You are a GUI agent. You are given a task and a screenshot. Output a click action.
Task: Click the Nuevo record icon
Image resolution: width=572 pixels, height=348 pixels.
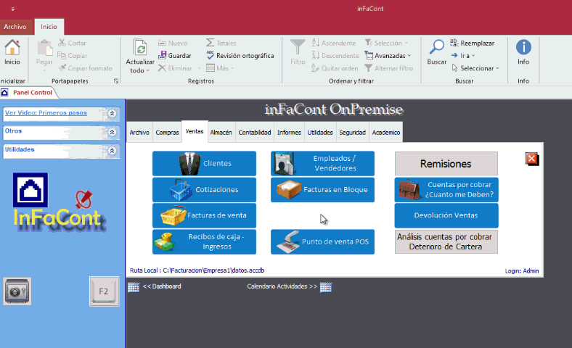[162, 43]
